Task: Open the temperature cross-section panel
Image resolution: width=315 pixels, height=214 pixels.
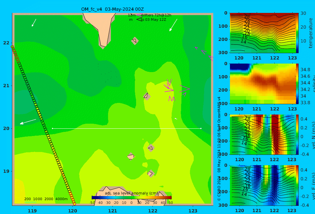Action: 263,33
